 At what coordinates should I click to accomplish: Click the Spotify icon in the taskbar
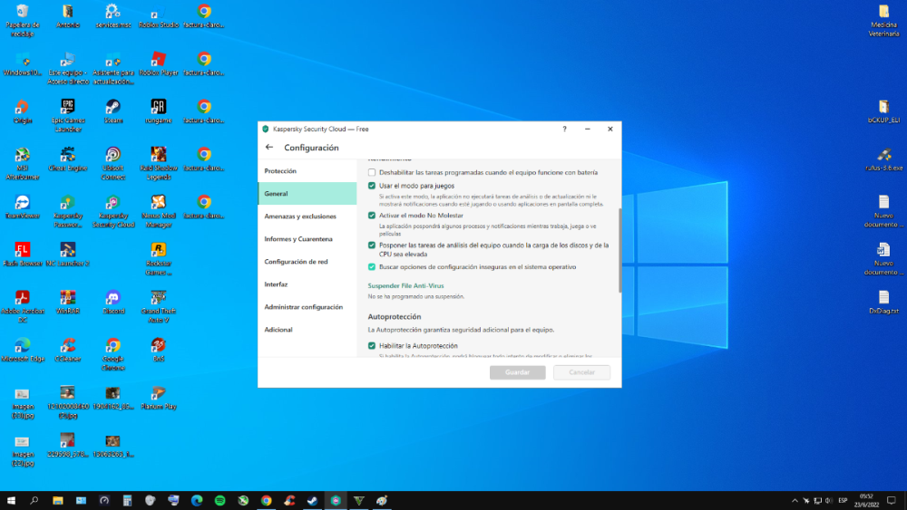click(220, 500)
